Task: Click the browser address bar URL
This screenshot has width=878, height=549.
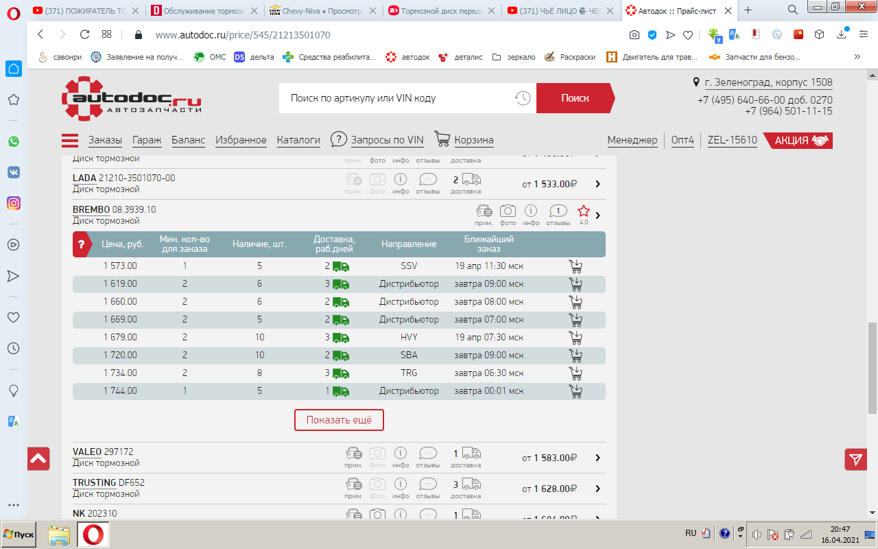Action: [x=243, y=34]
